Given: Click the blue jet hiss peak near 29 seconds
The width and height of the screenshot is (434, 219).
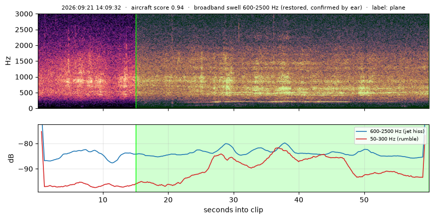Looking at the screenshot, I should point(227,143).
